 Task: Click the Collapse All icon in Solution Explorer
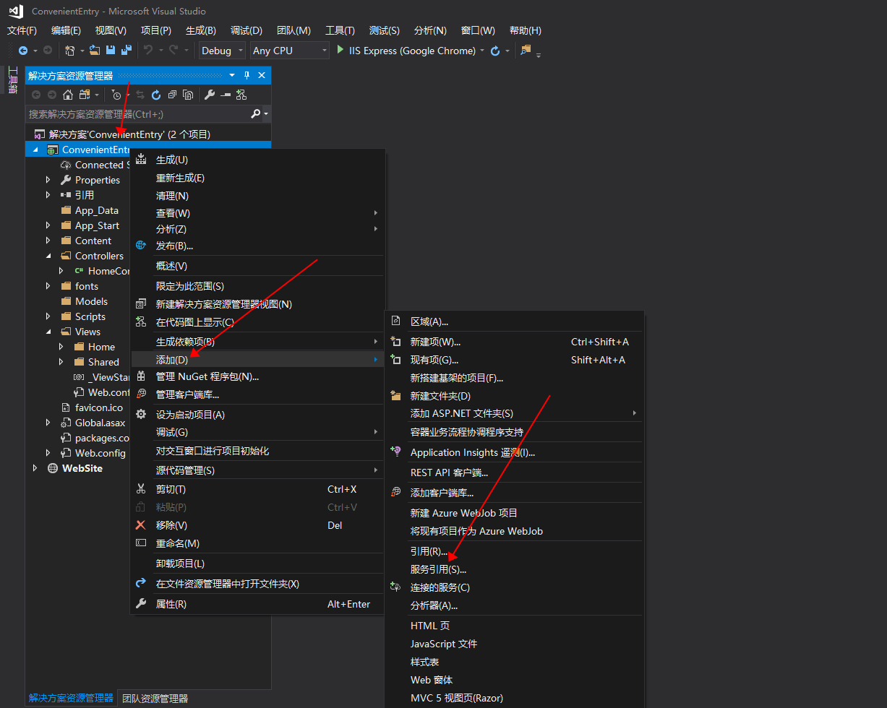click(x=172, y=95)
